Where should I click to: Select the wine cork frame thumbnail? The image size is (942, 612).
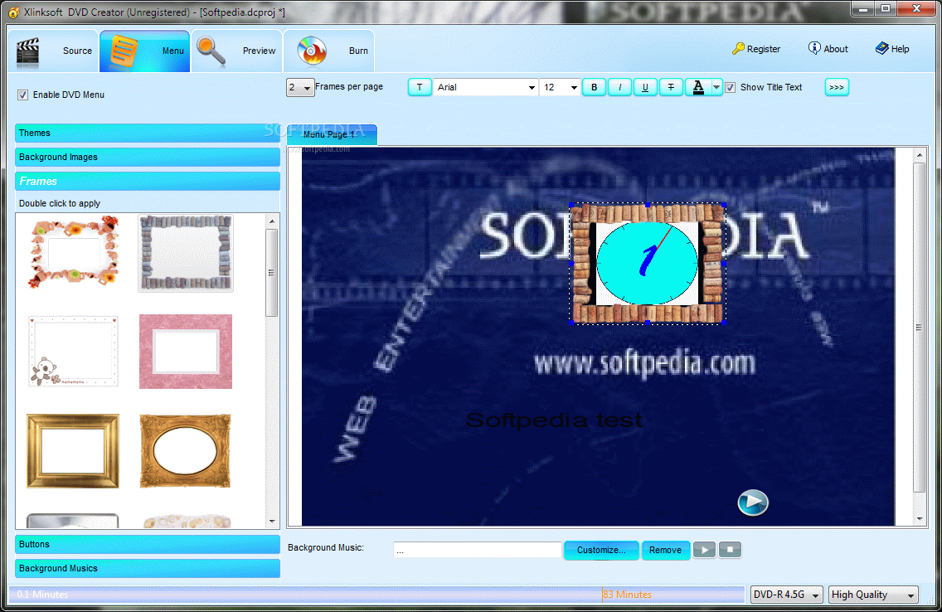[x=186, y=254]
